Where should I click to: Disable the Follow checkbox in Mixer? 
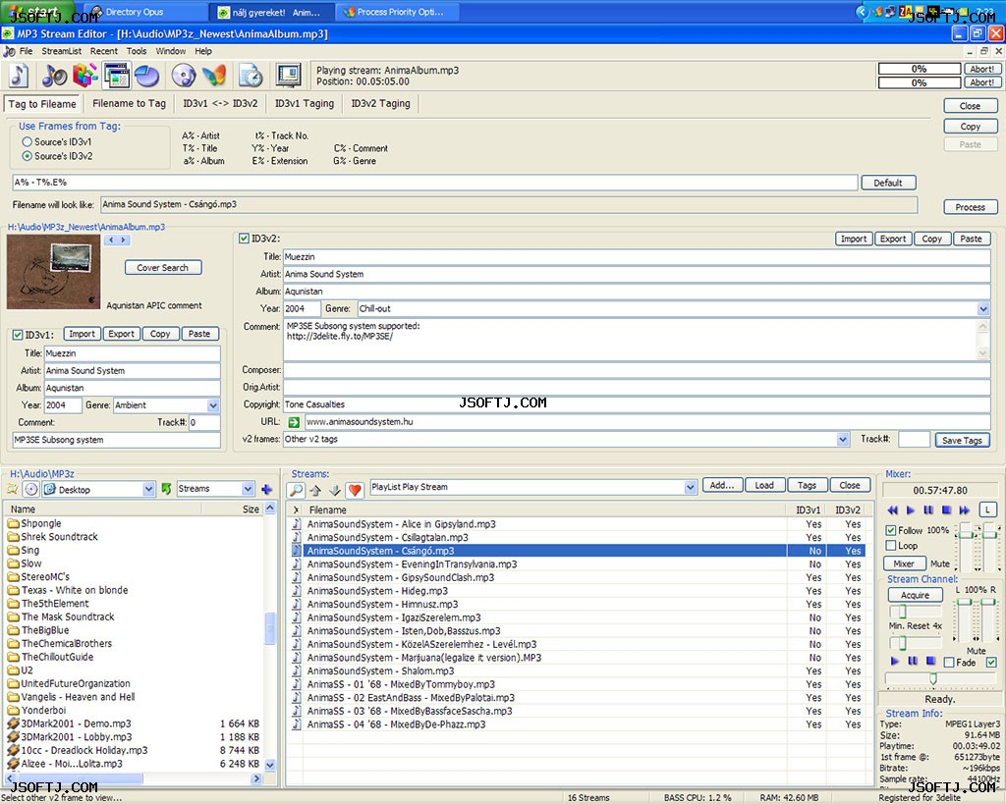coord(890,530)
